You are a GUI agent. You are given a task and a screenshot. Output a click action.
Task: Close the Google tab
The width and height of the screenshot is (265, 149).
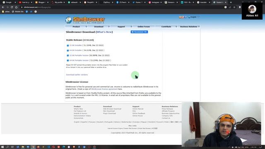click(x=15, y=2)
